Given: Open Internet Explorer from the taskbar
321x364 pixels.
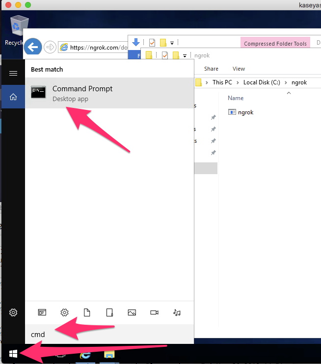Looking at the screenshot, I should click(85, 355).
